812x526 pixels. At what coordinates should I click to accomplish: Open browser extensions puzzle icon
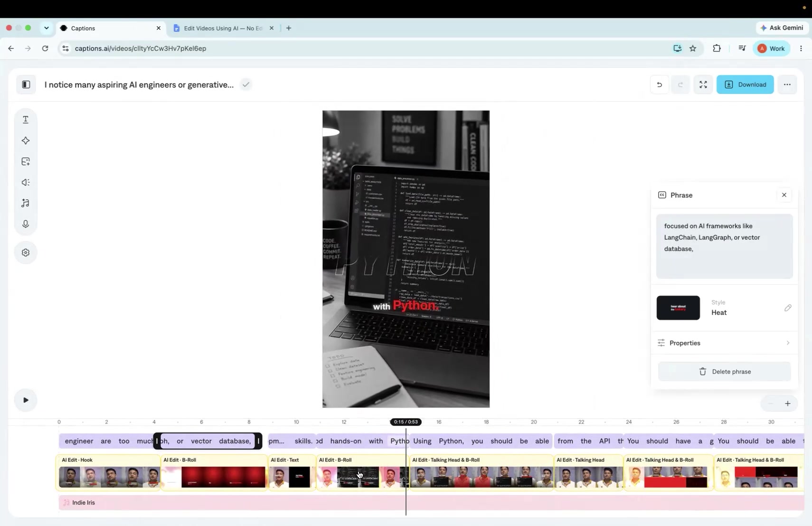(717, 48)
